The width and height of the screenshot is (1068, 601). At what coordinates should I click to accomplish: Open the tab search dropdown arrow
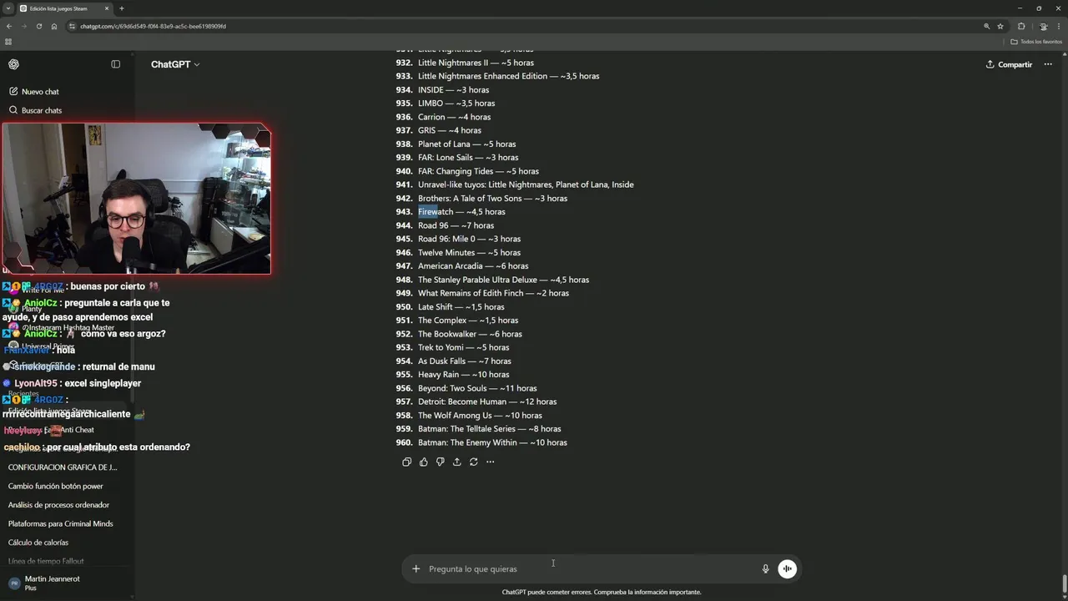coord(8,8)
